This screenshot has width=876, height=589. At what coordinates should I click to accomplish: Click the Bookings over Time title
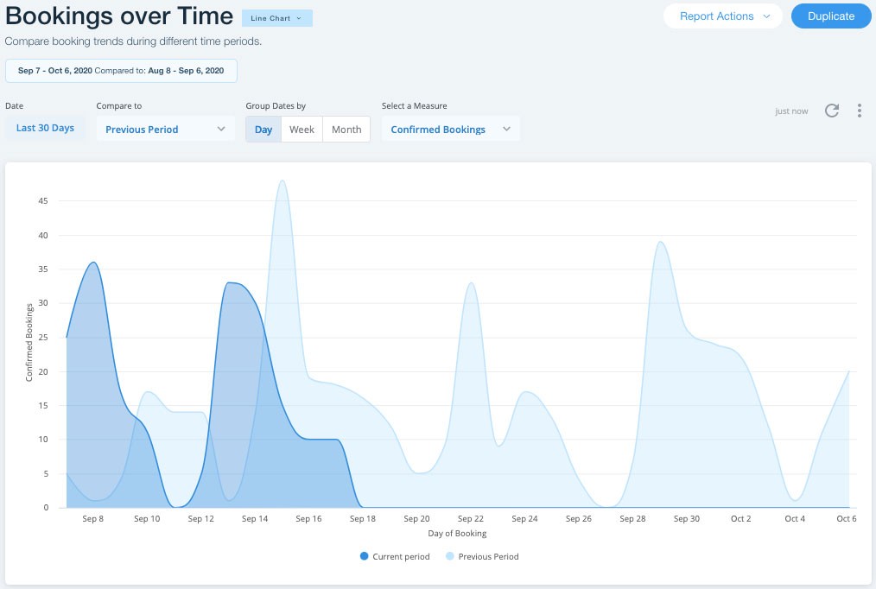point(118,16)
